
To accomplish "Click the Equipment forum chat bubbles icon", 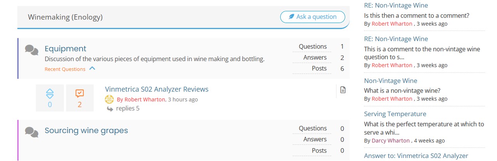I will 31,50.
